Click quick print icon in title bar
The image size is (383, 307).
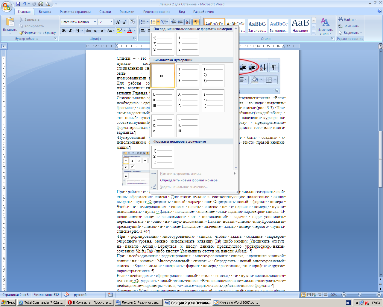point(41,4)
